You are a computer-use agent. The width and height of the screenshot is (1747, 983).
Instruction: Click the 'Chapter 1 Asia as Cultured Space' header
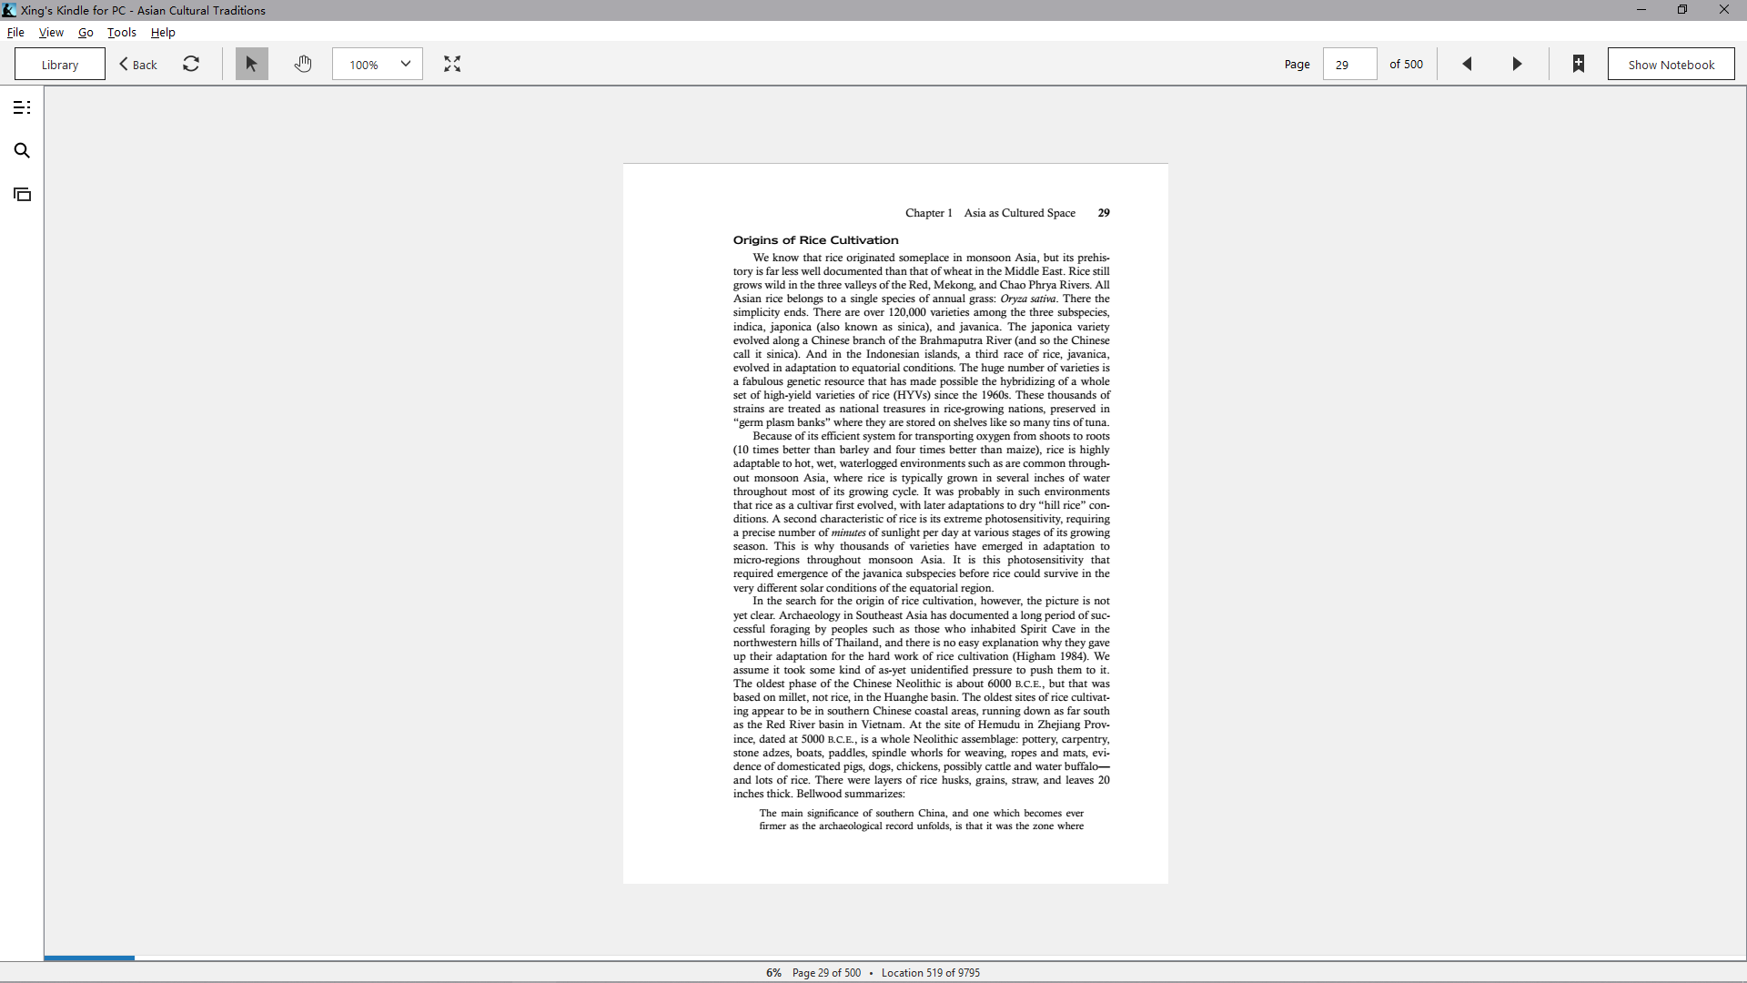tap(990, 213)
